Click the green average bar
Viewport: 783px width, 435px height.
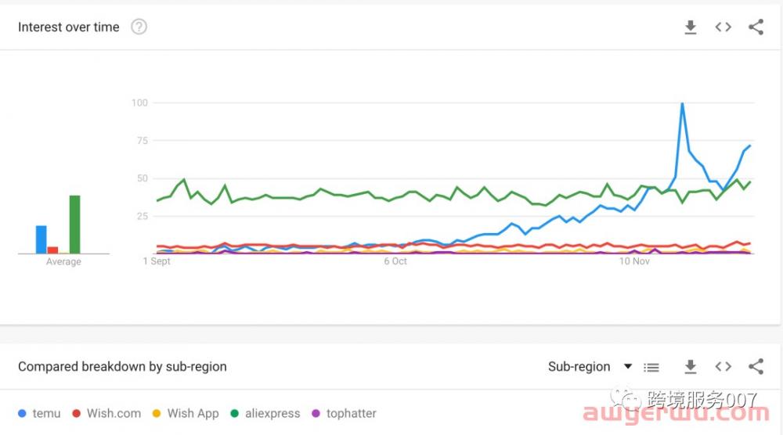point(74,225)
